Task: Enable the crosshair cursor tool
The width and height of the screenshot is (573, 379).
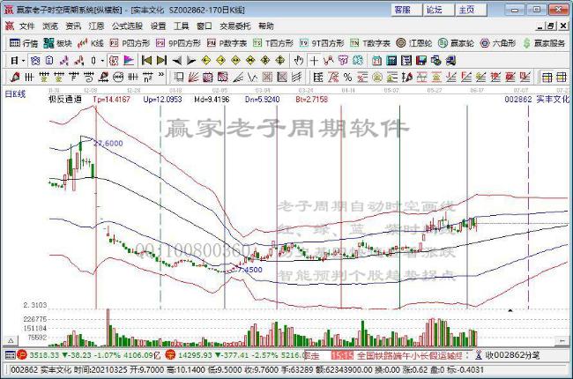Action: pos(314,60)
